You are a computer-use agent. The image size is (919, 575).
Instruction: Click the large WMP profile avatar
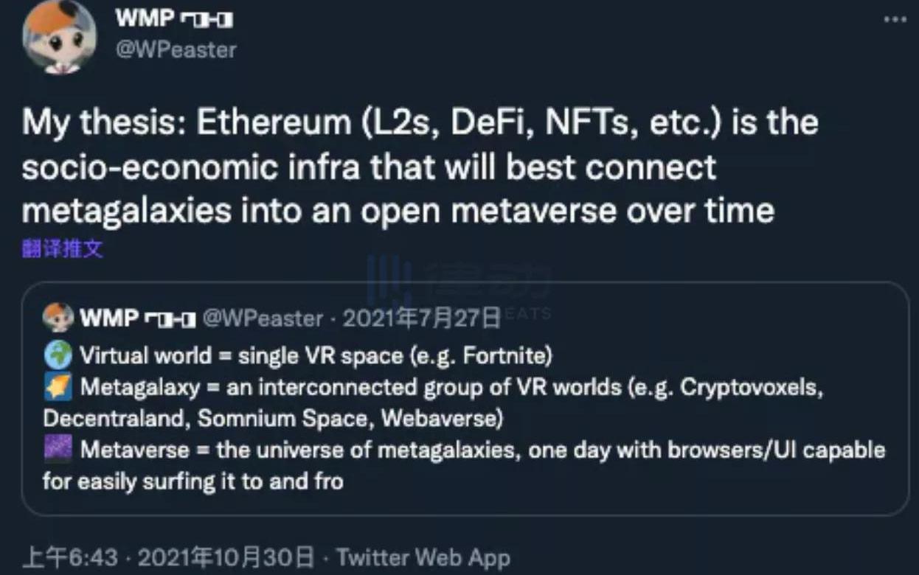pyautogui.click(x=59, y=37)
